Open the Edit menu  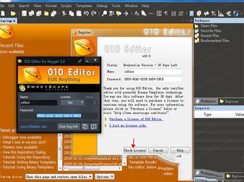click(x=11, y=6)
